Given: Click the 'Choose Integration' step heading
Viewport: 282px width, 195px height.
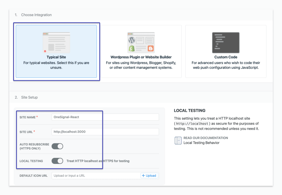Looking at the screenshot, I should pyautogui.click(x=36, y=15).
